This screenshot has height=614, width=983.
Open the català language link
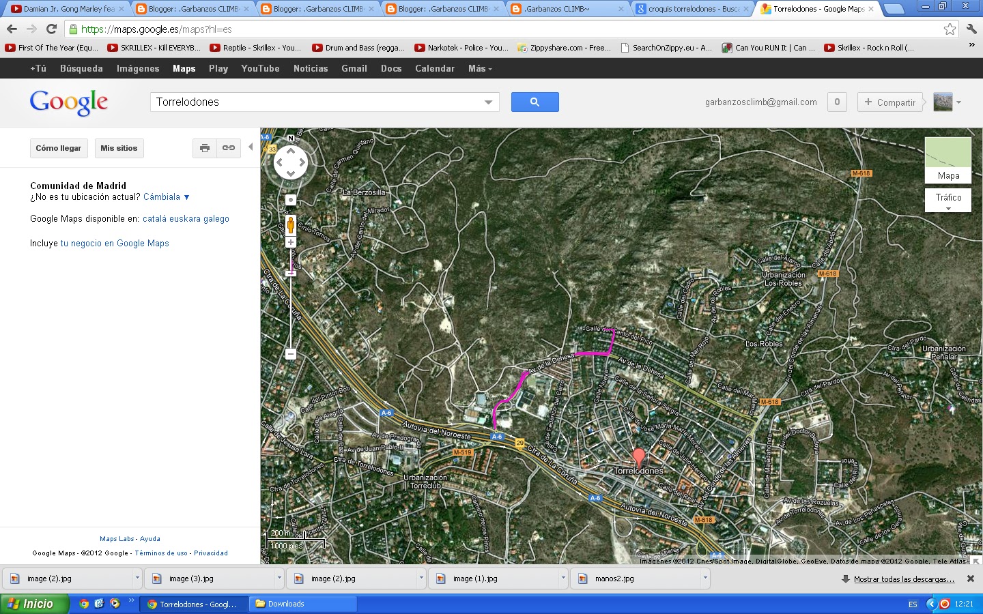(x=155, y=219)
